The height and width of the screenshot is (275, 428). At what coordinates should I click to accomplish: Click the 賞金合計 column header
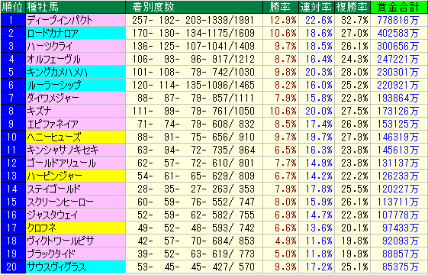tap(398, 7)
